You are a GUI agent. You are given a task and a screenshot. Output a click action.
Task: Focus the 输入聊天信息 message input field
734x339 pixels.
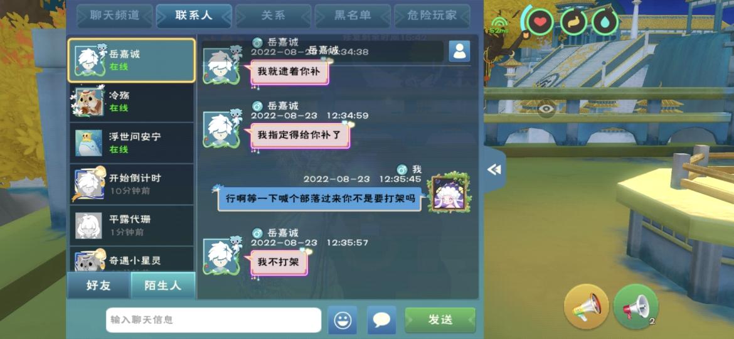213,320
